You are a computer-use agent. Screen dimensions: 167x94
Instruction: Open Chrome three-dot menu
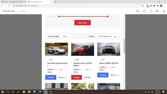165,6
